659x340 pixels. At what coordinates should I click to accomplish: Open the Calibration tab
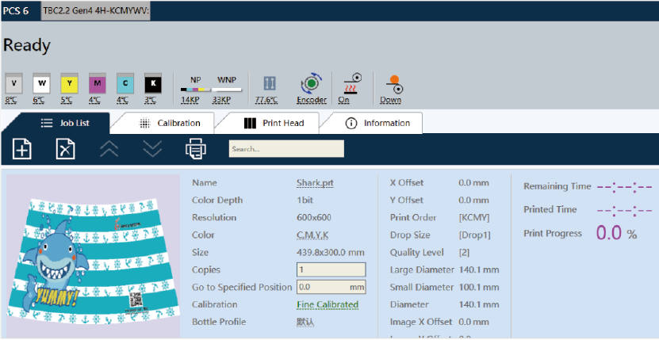click(170, 123)
